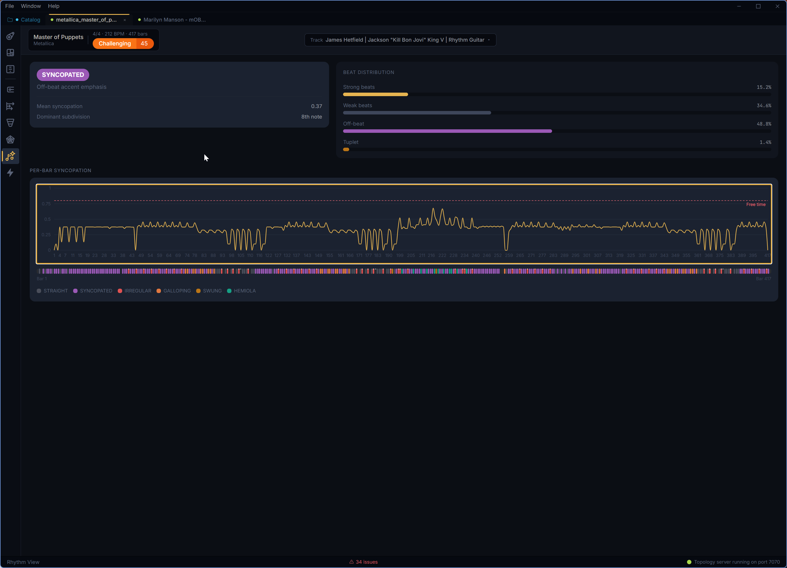This screenshot has height=568, width=787.
Task: Open the funnel view sidebar icon
Action: pyautogui.click(x=10, y=123)
